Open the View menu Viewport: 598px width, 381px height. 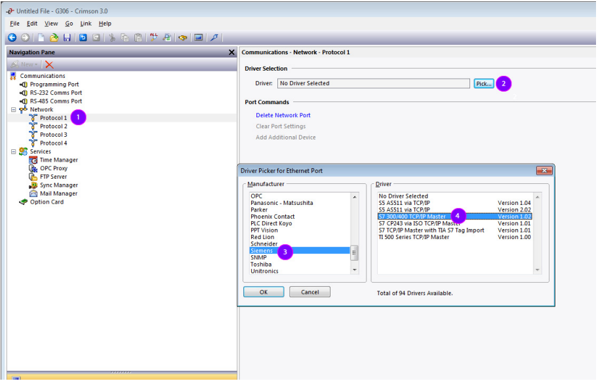pyautogui.click(x=51, y=24)
